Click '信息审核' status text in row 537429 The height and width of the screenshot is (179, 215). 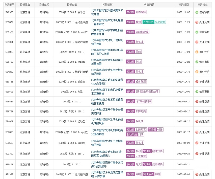(x=204, y=32)
